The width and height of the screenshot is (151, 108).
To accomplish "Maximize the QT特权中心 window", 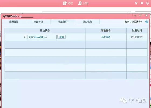I will pyautogui.click(x=140, y=16).
